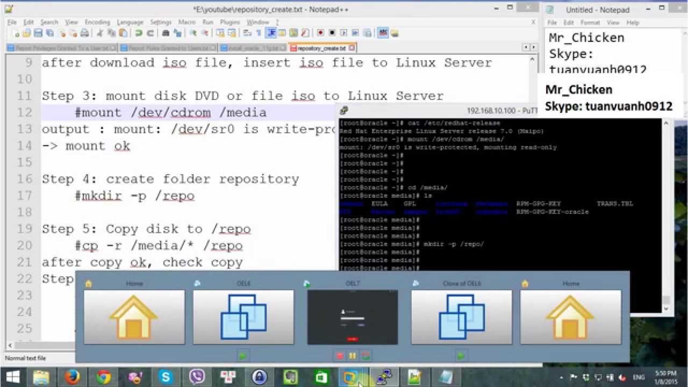Switch to the repository_create.txt tab
688x387 pixels.
[x=320, y=48]
